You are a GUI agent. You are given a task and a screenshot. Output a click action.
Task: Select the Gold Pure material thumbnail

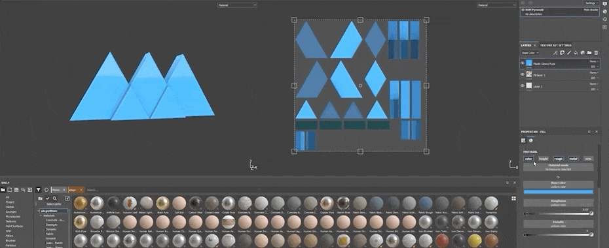pyautogui.click(x=81, y=222)
